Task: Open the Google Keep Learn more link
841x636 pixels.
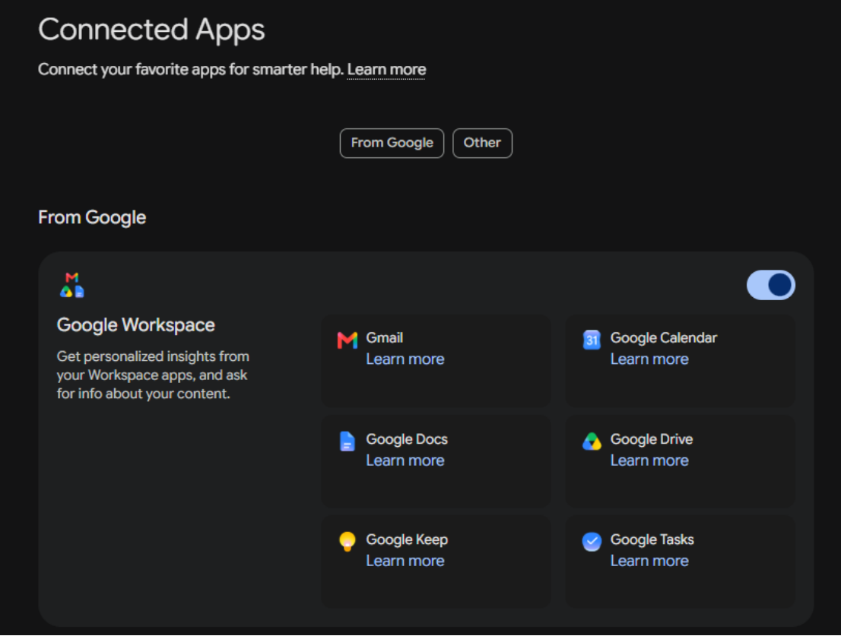Action: 405,561
